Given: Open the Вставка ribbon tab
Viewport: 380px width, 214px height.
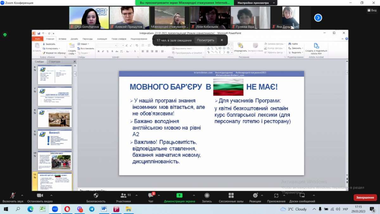Looking at the screenshot, I should pyautogui.click(x=62, y=39).
